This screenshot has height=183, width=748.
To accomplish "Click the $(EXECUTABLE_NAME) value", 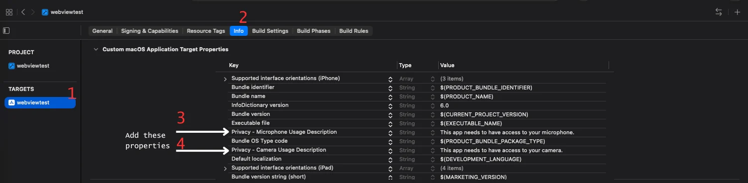I will tap(471, 124).
